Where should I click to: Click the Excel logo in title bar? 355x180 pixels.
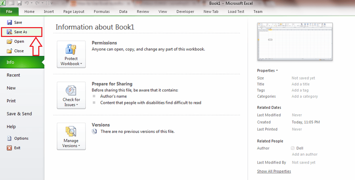coord(3,3)
